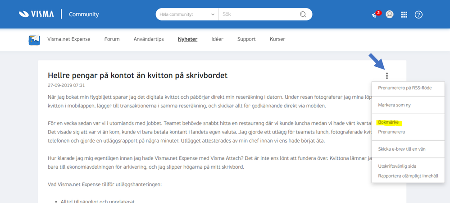Open the Community link in header
The image size is (450, 203).
tap(84, 14)
